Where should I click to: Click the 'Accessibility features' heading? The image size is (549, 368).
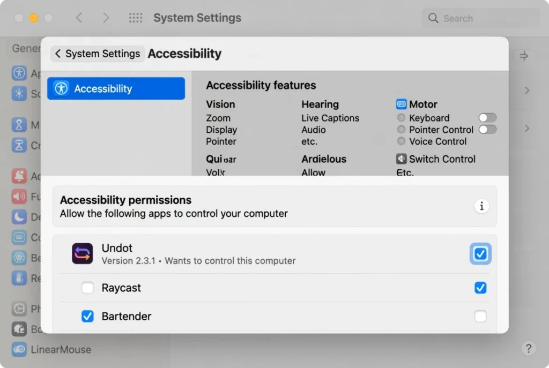coord(261,85)
